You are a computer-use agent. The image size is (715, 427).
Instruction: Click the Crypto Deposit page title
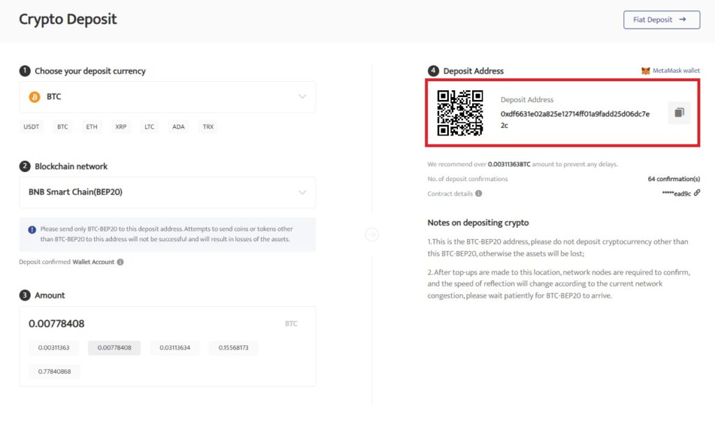(68, 19)
